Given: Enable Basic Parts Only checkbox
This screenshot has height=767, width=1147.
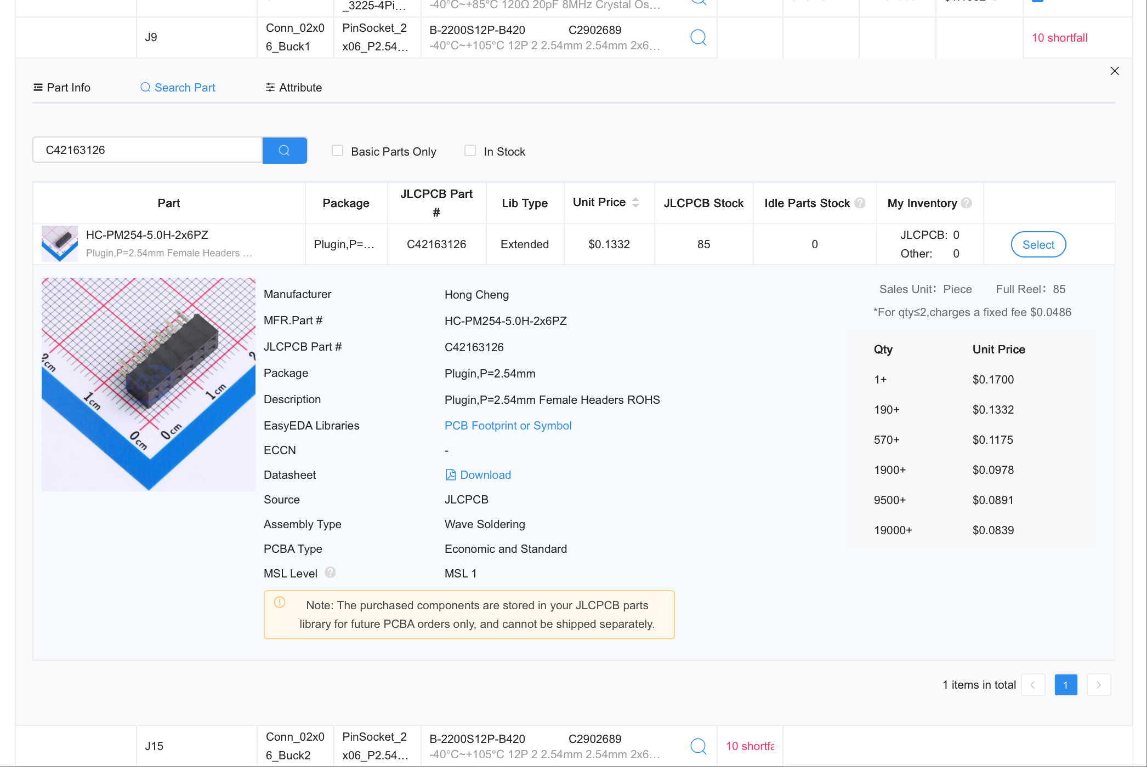Looking at the screenshot, I should (337, 151).
